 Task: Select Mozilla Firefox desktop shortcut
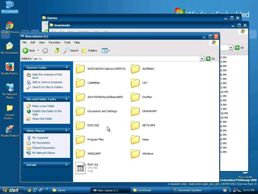pyautogui.click(x=10, y=69)
